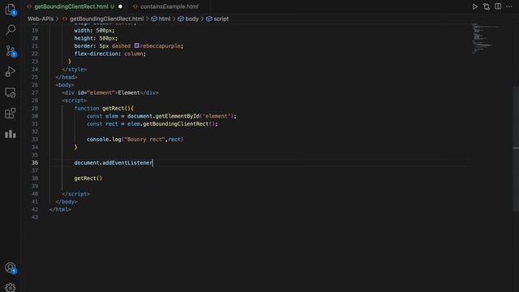Click 'getElementById' in line 30
This screenshot has height=292, width=519.
[178, 116]
